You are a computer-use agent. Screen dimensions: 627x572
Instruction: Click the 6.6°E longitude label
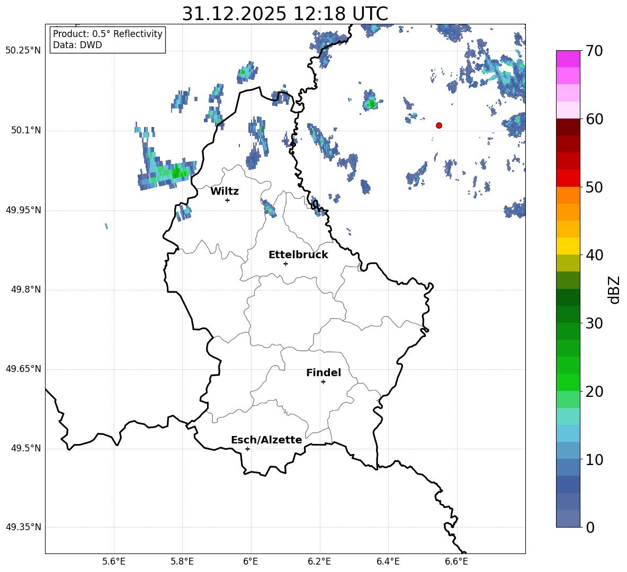click(x=456, y=561)
